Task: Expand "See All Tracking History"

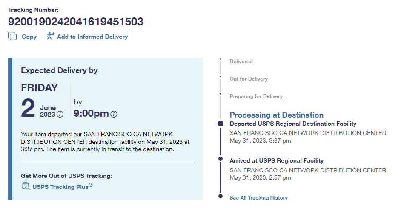Action: coord(258,198)
